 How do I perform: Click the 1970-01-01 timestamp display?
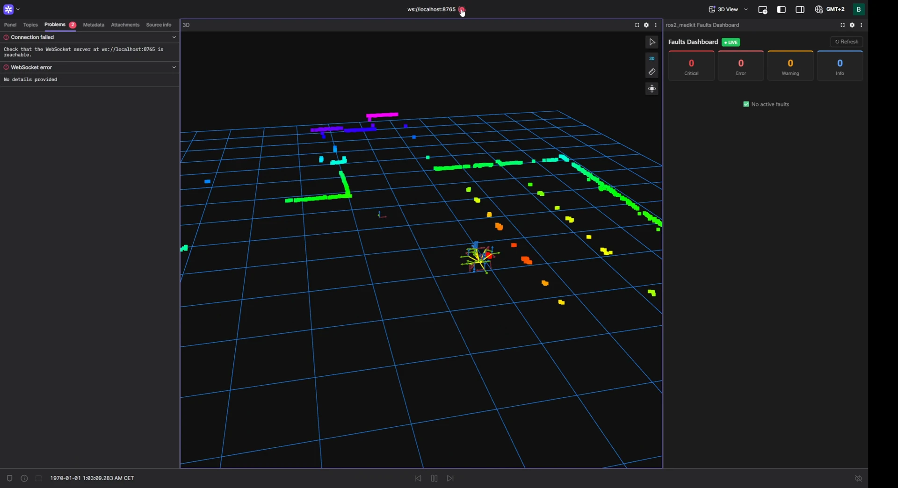(x=92, y=478)
